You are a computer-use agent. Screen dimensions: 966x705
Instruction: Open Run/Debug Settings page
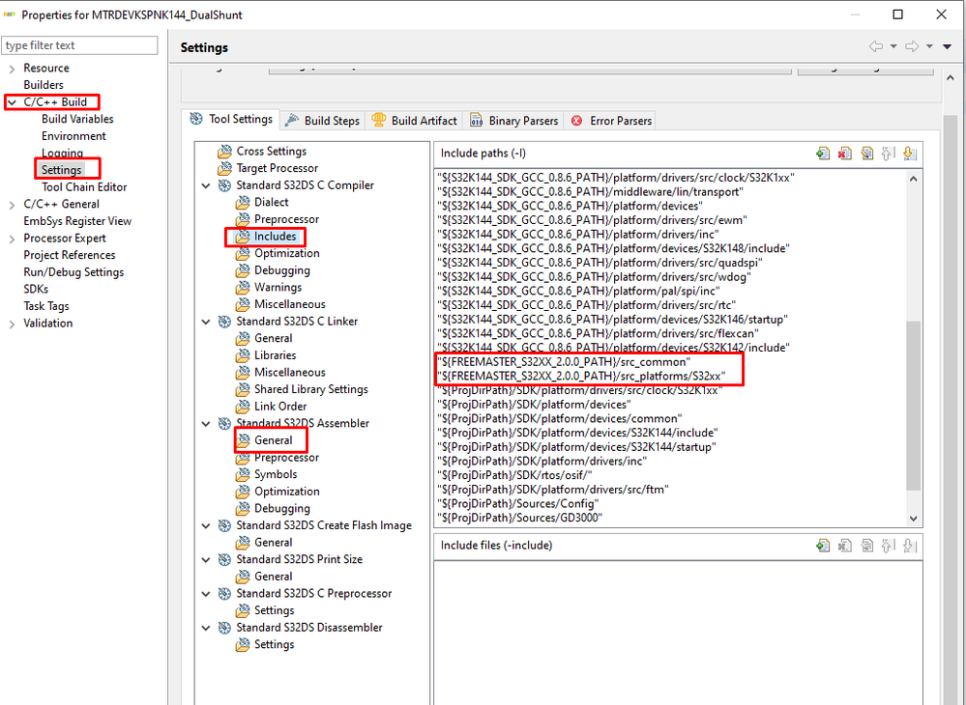(73, 272)
